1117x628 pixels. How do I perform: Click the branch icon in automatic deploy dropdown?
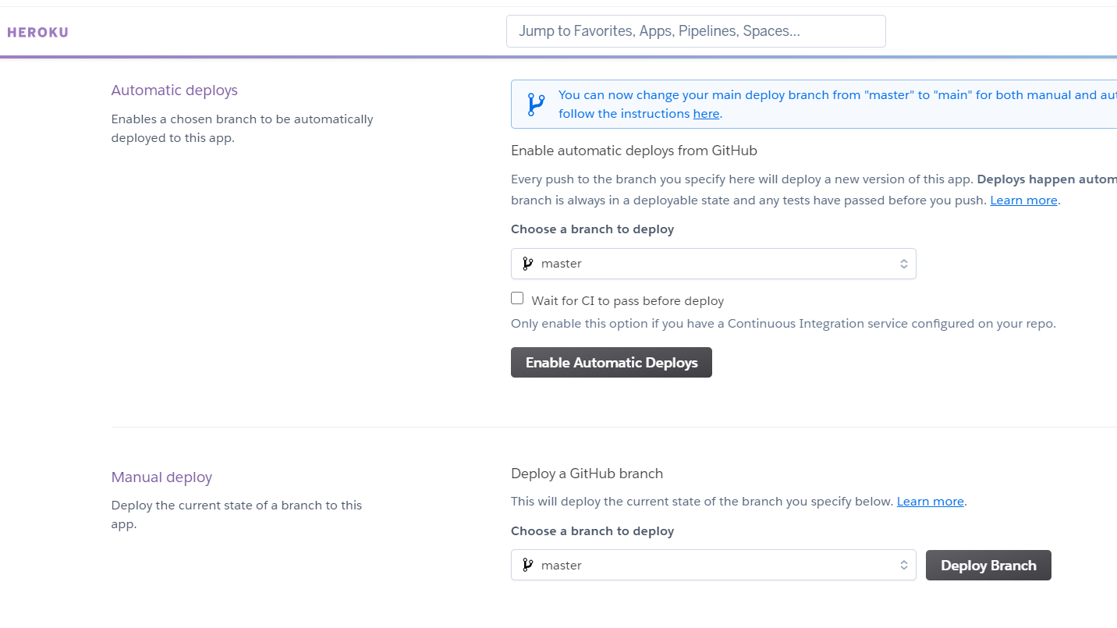click(x=528, y=264)
